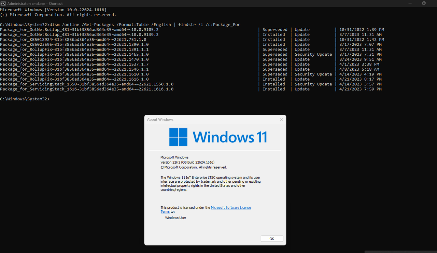Click the Administrator: cmd.exe - Shortcut title
This screenshot has height=253, width=437.
pyautogui.click(x=35, y=3)
